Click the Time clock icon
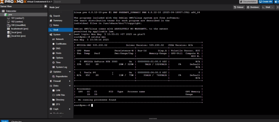This screenshot has width=279, height=122. pyautogui.click(x=54, y=62)
